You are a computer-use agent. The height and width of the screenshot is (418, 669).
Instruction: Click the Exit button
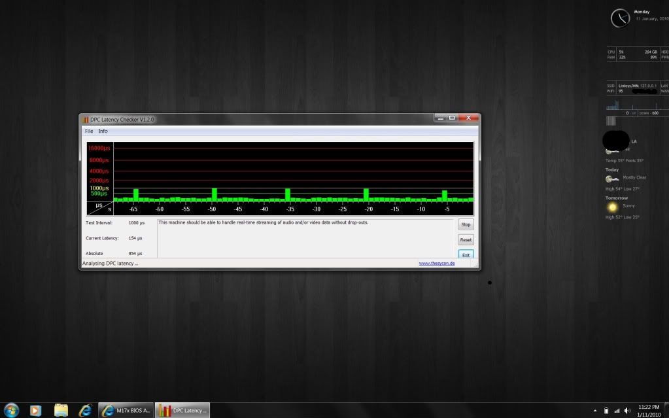[466, 254]
